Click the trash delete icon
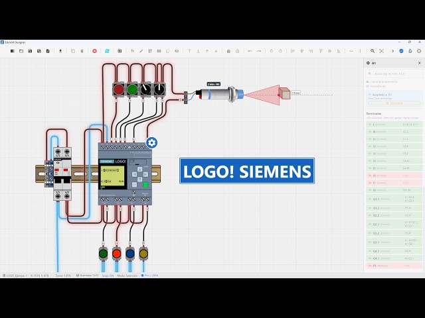 point(82,51)
